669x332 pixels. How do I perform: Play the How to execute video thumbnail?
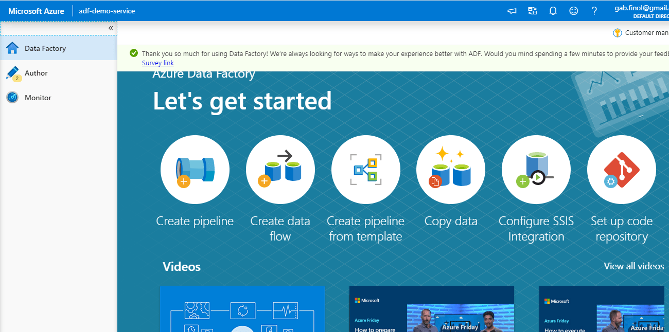coord(602,309)
